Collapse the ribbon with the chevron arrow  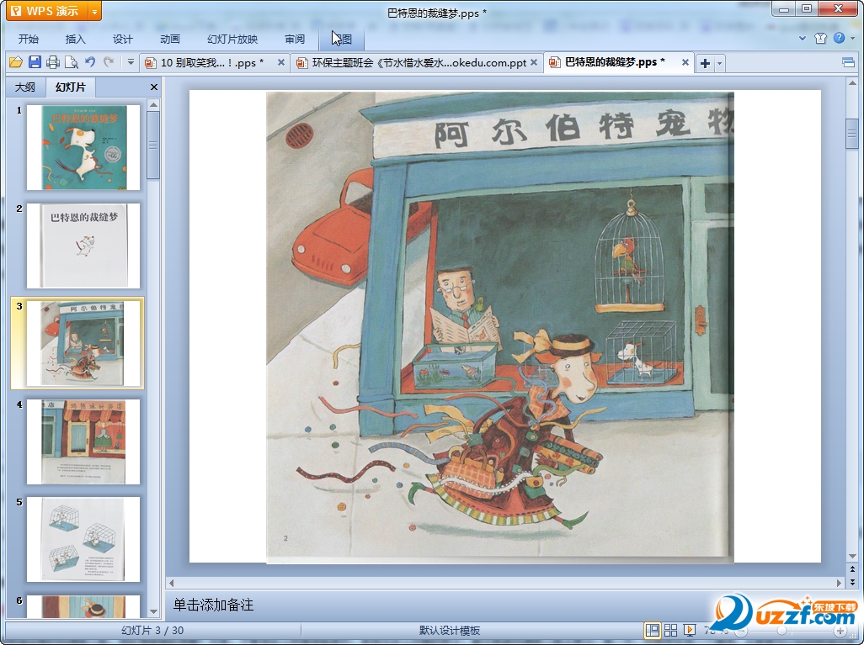coord(803,38)
